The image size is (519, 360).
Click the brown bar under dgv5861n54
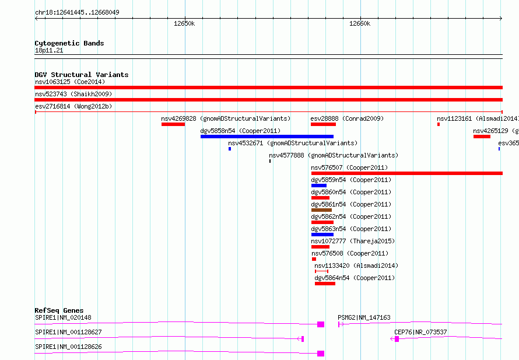(x=322, y=210)
